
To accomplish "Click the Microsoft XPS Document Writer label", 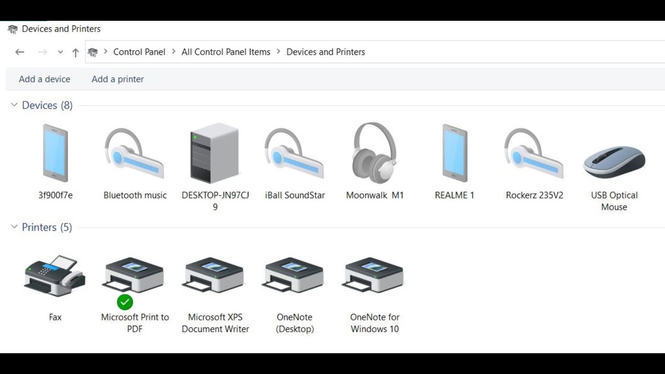I will [215, 323].
